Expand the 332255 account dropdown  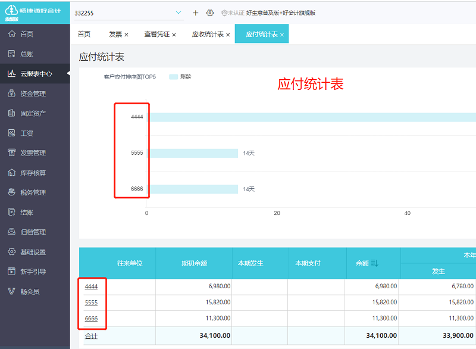click(x=179, y=13)
